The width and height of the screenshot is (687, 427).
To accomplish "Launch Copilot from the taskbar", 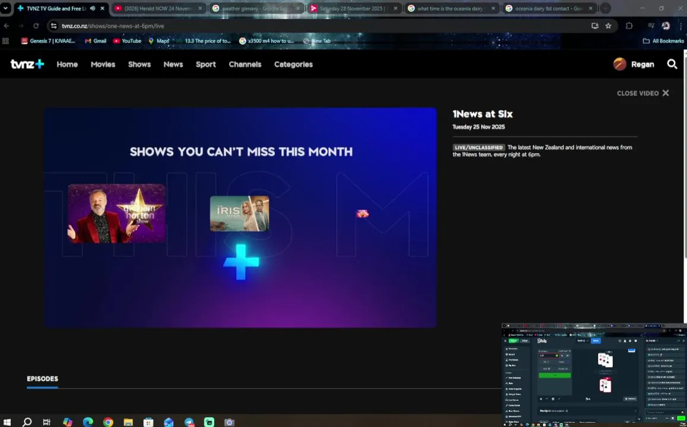I will tap(68, 422).
